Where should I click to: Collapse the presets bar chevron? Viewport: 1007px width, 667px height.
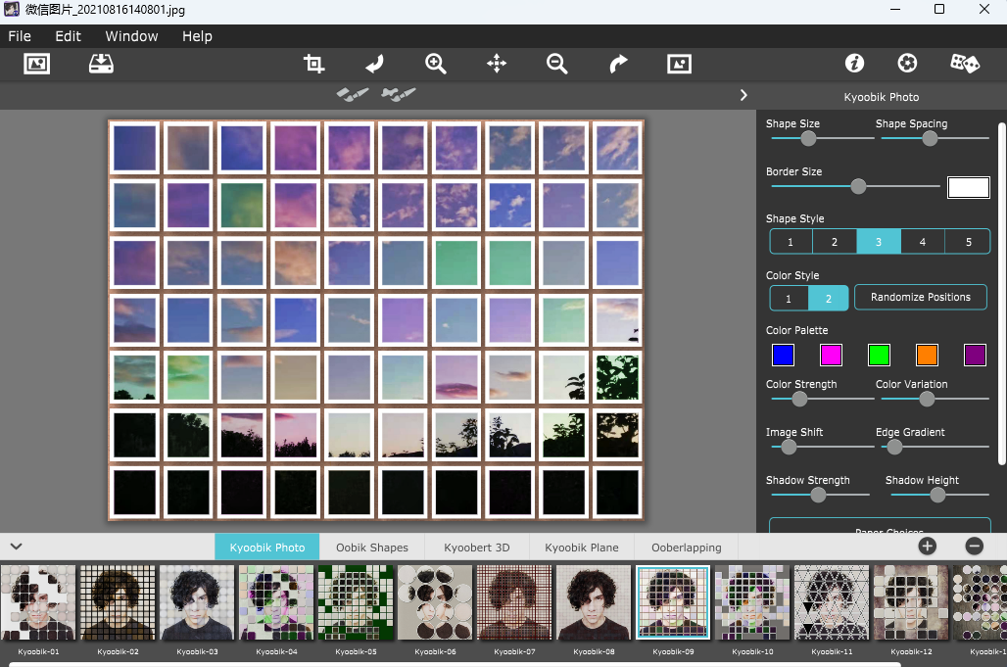click(x=16, y=547)
